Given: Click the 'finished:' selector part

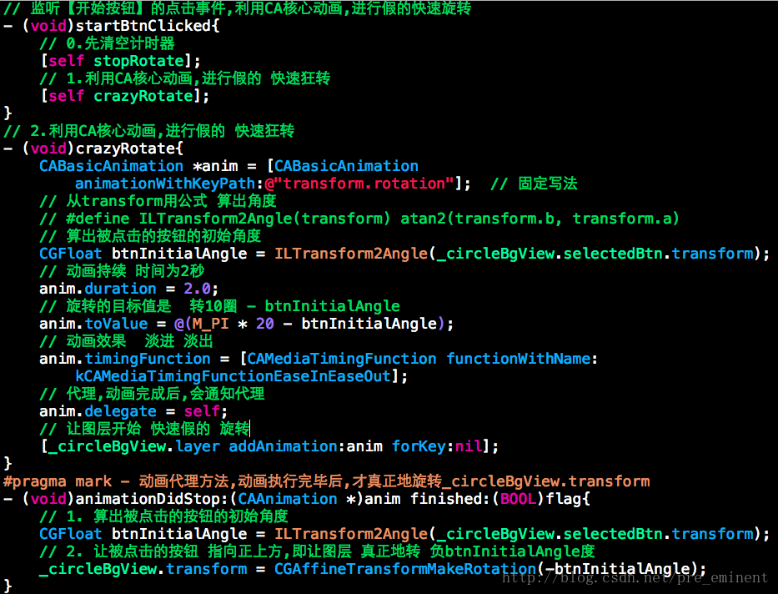Looking at the screenshot, I should coord(450,499).
